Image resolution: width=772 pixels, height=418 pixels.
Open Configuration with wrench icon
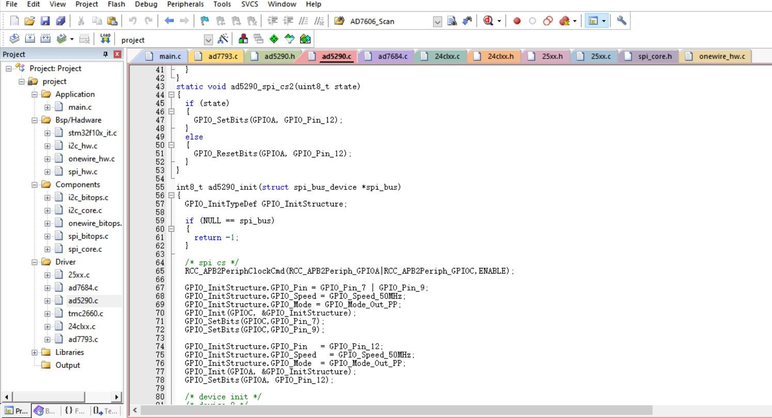[x=622, y=21]
